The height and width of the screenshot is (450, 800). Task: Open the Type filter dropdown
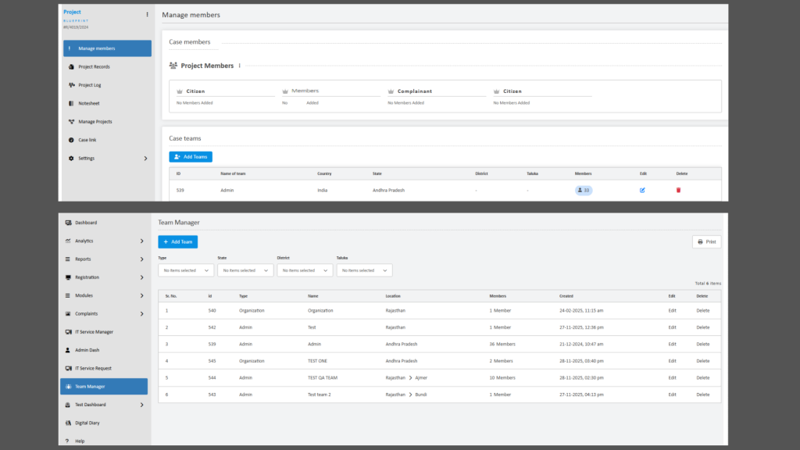click(186, 270)
